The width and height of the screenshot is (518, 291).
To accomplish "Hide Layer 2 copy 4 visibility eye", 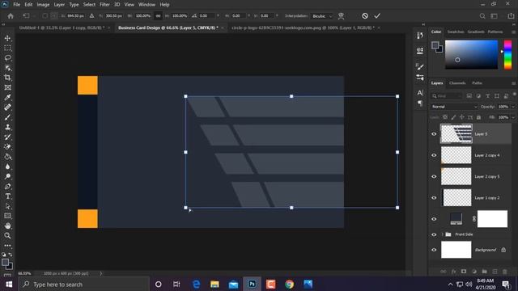I will click(434, 155).
